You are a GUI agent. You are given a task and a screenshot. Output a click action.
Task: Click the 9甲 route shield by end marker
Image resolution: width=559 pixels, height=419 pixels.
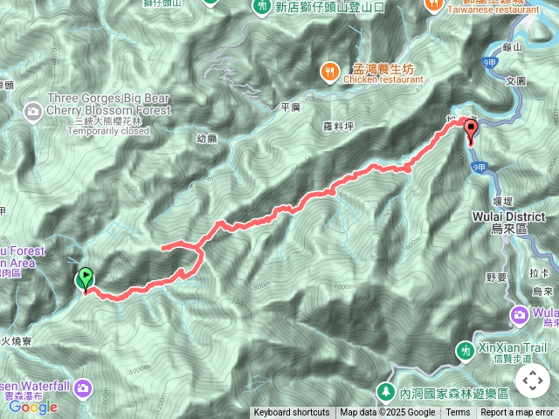coord(480,168)
